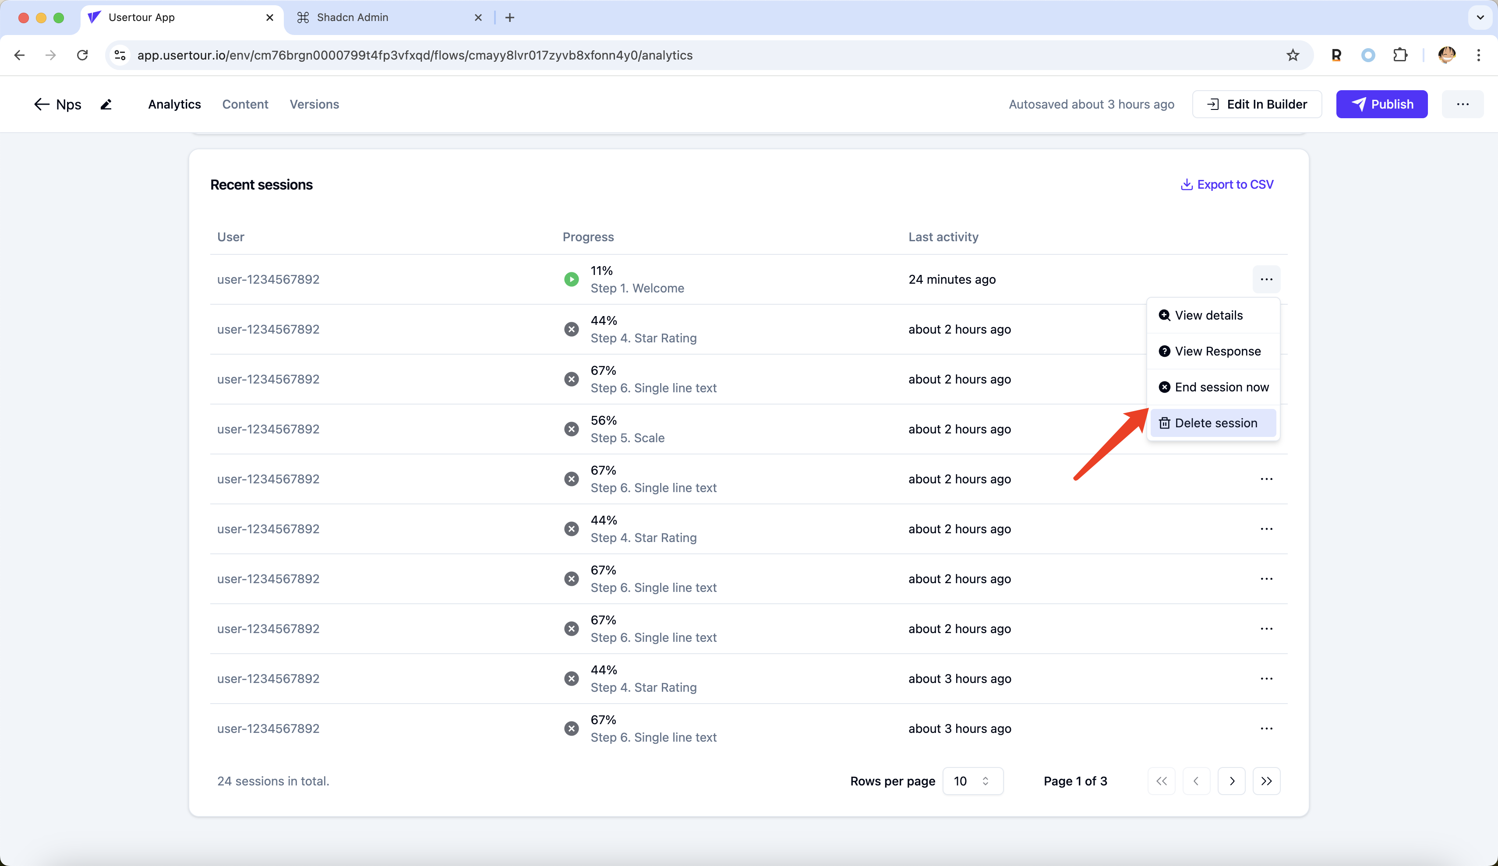The height and width of the screenshot is (866, 1498).
Task: Click the browser address bar URL
Action: point(414,55)
